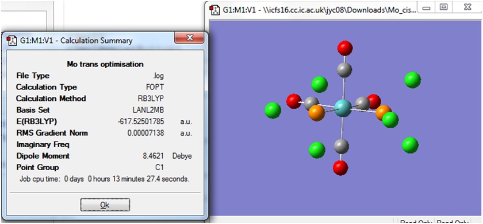Click the Calculation Method value RB3LYP
Viewport: 483px width, 224px height.
pyautogui.click(x=151, y=99)
